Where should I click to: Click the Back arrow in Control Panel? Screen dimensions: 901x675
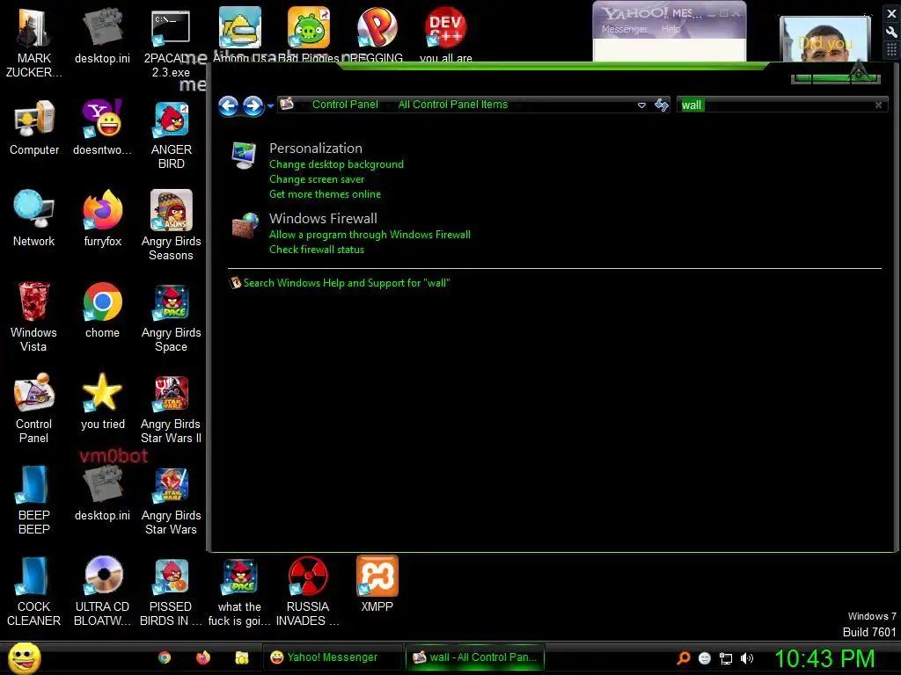[x=229, y=105]
